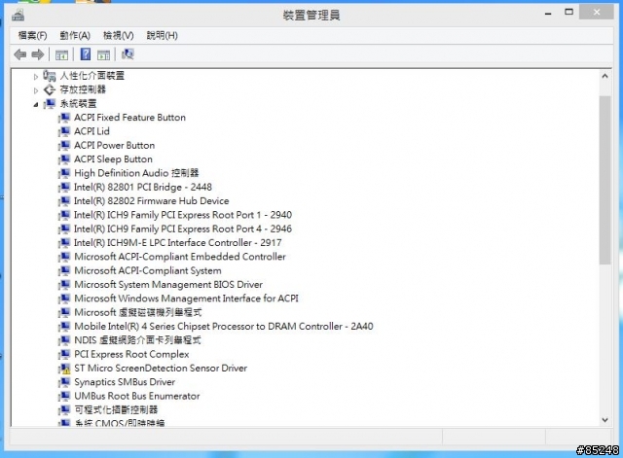This screenshot has width=623, height=458.
Task: Click the show/hide console tree toolbar icon
Action: coord(61,54)
